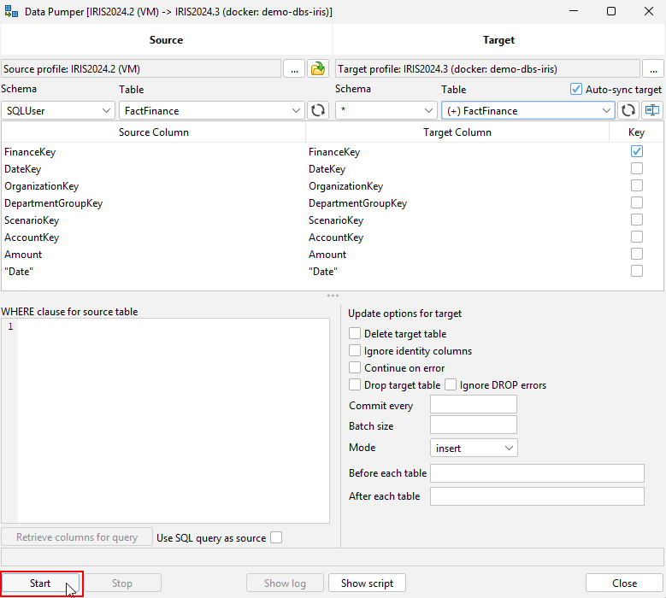Viewport: 666px width, 598px height.
Task: Enable Delete target table option
Action: click(355, 333)
